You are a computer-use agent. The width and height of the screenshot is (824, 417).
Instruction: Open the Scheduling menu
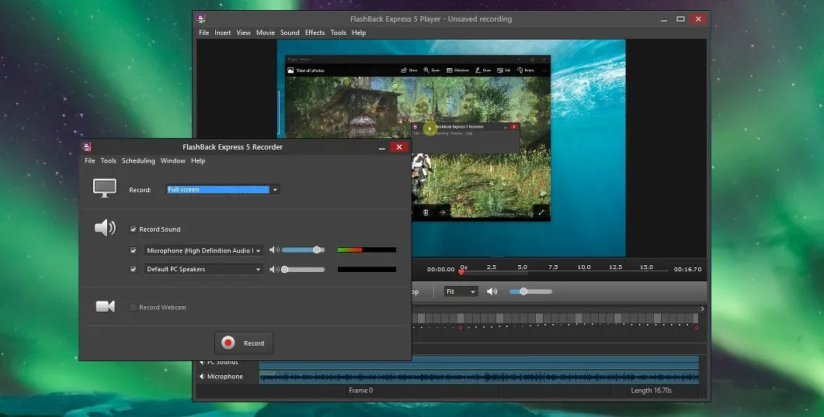[138, 160]
